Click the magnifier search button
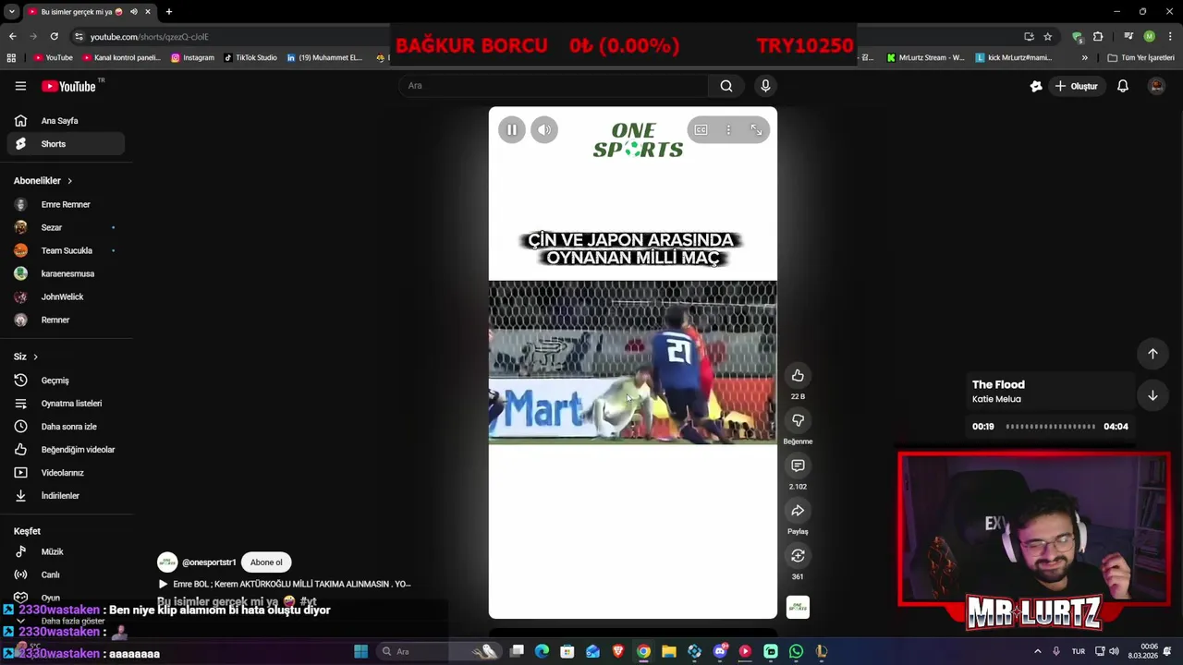 point(726,86)
